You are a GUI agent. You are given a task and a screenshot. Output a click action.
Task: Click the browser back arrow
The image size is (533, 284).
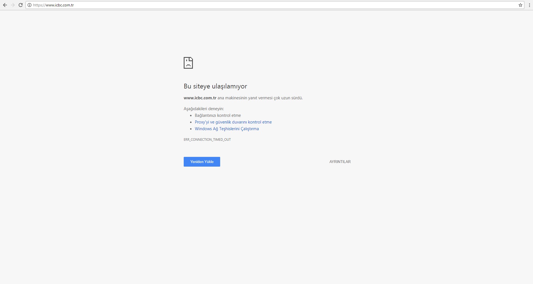[x=5, y=5]
